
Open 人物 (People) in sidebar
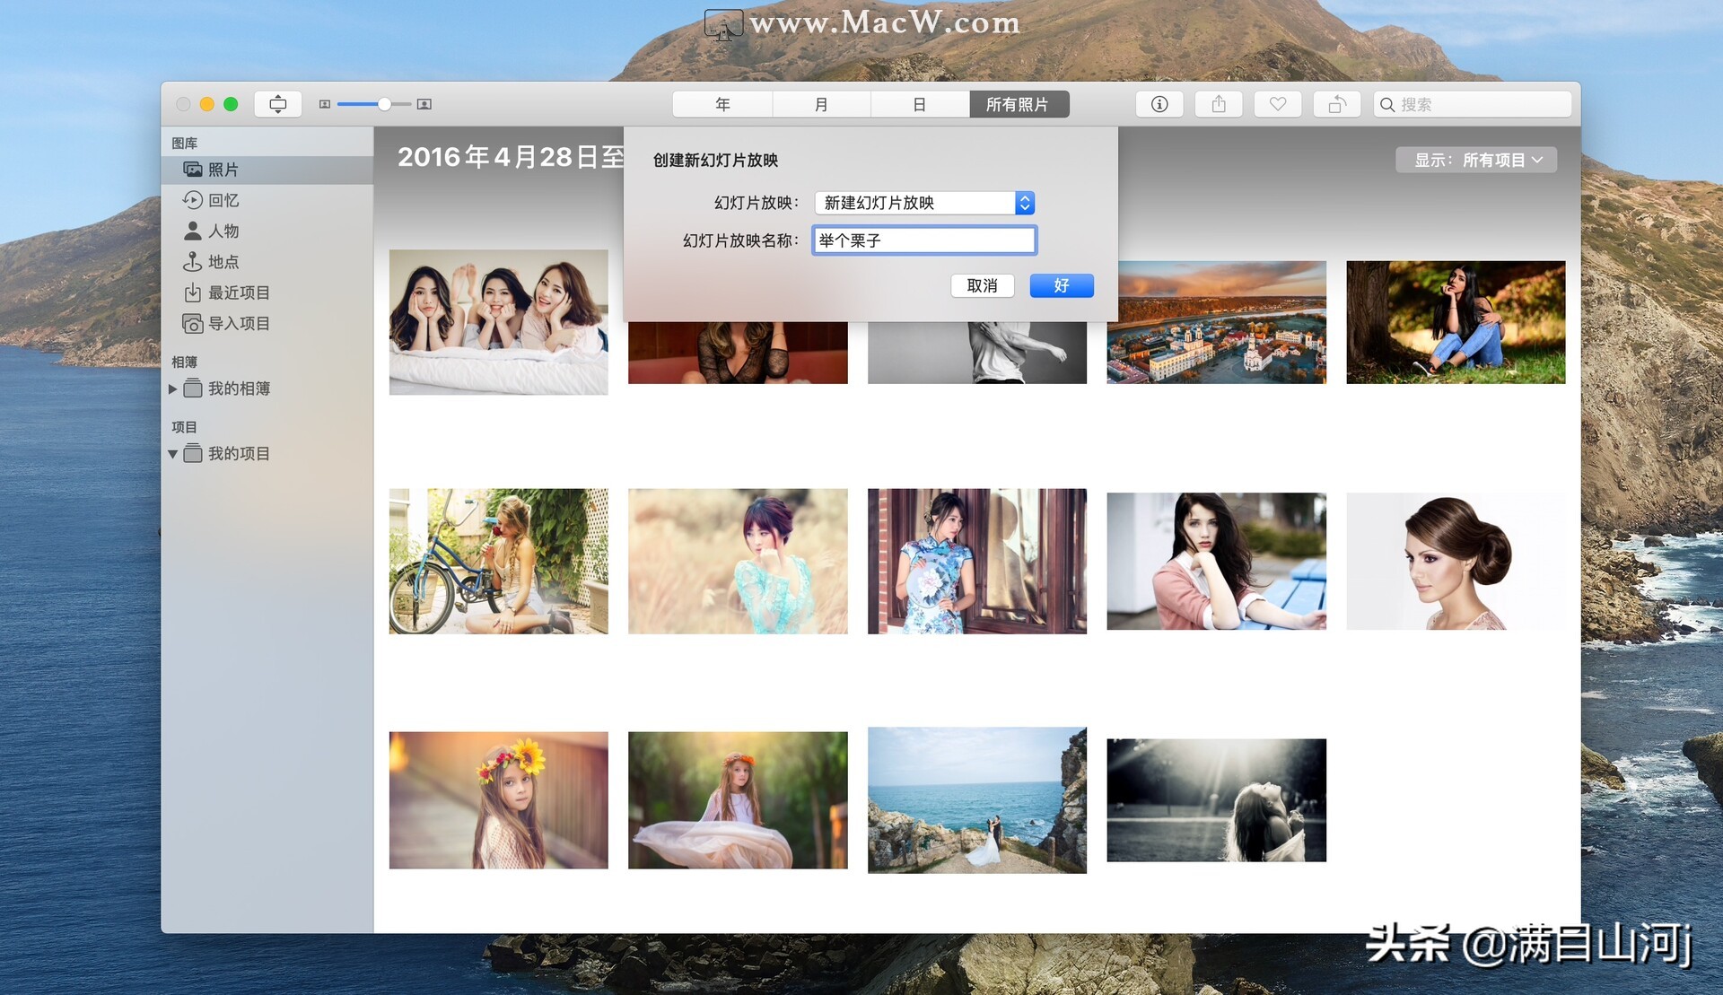[223, 231]
